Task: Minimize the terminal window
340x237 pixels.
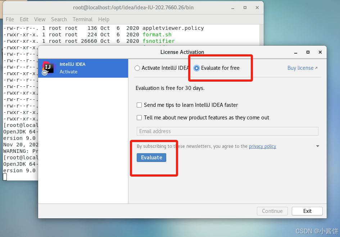Action: [x=233, y=8]
